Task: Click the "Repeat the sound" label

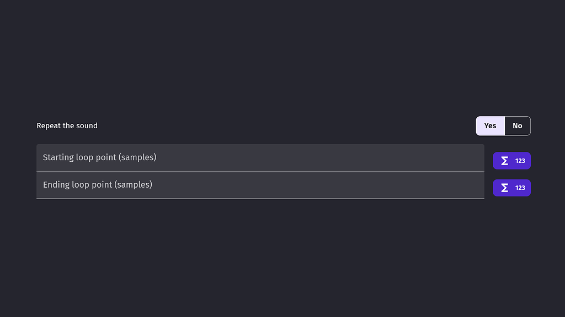Action: 67,125
